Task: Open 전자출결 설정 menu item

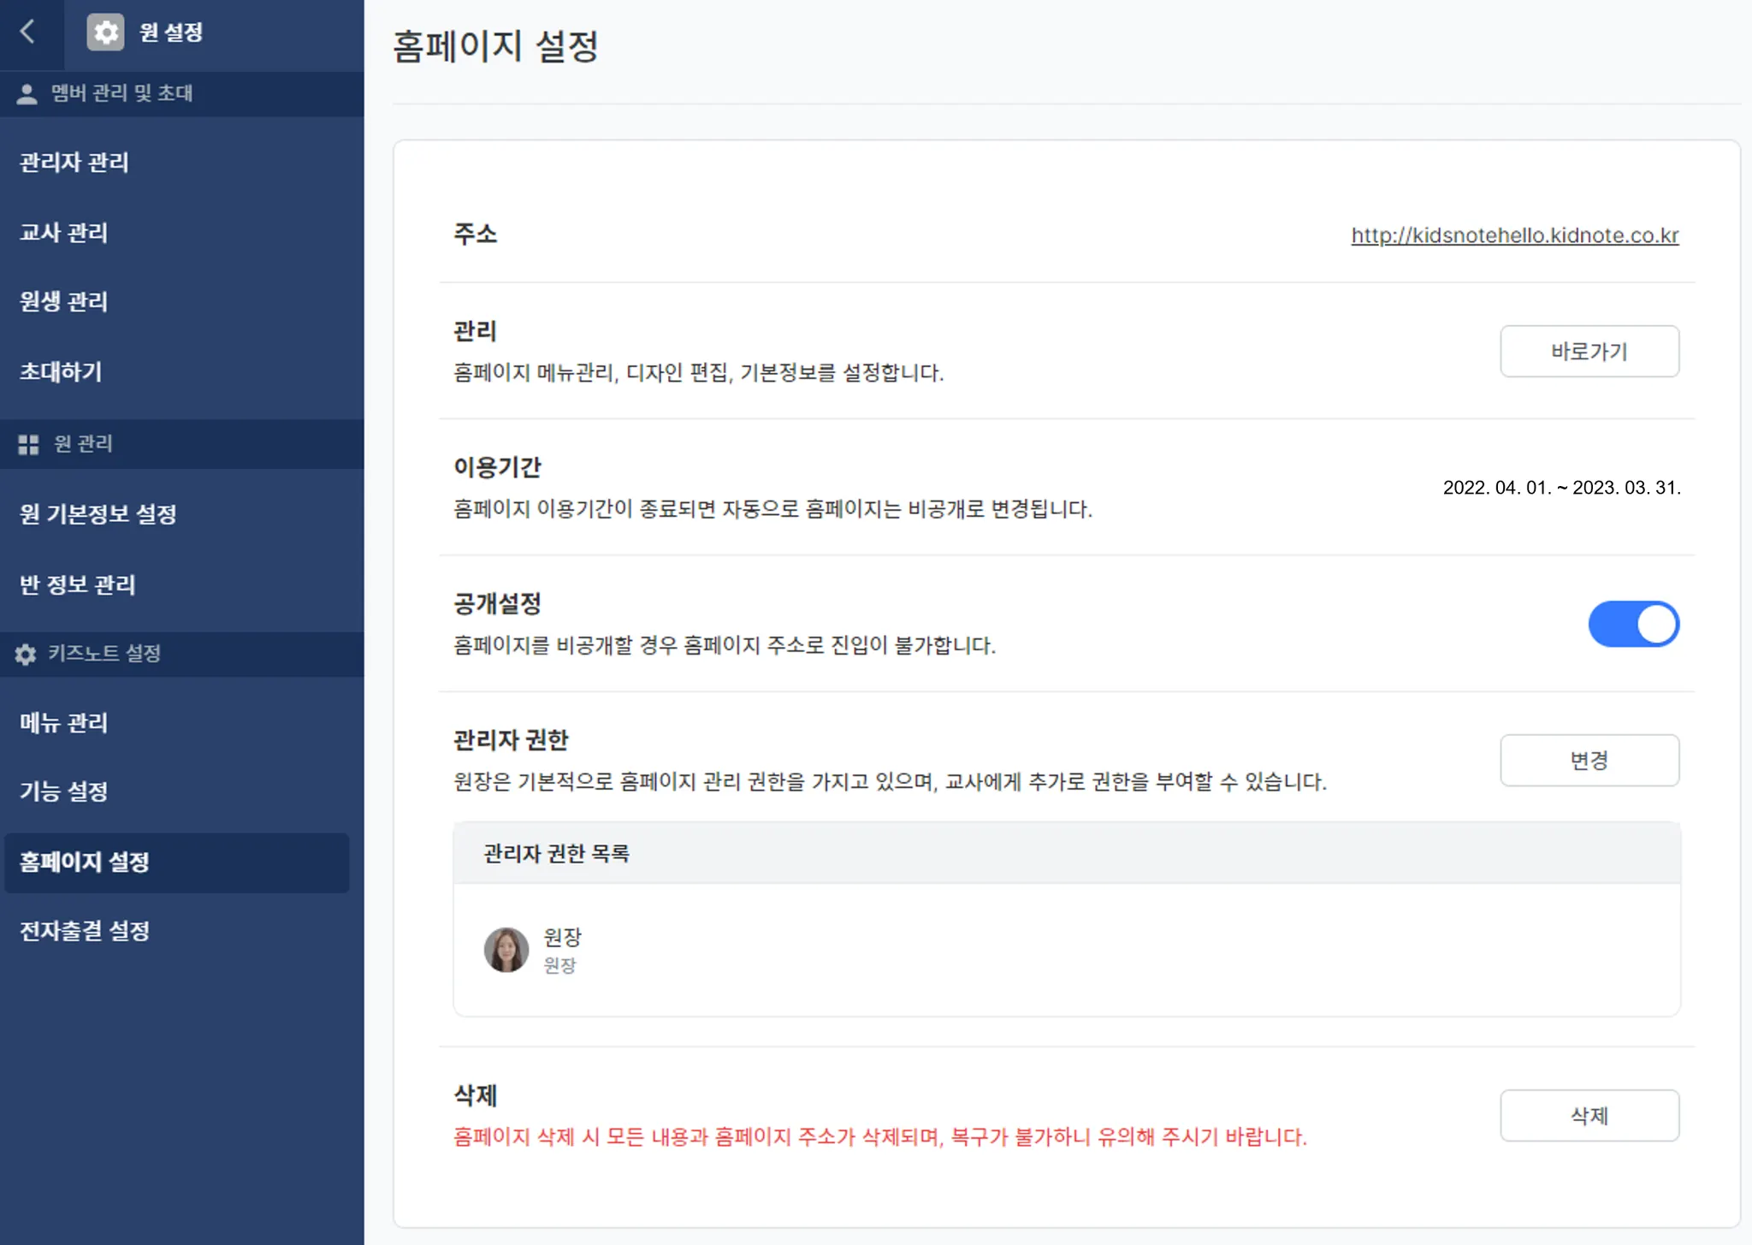Action: click(85, 931)
